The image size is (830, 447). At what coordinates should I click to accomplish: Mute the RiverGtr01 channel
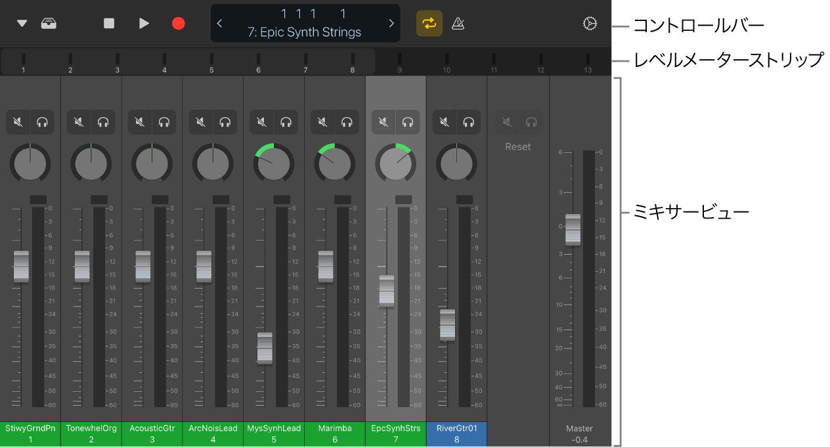445,122
